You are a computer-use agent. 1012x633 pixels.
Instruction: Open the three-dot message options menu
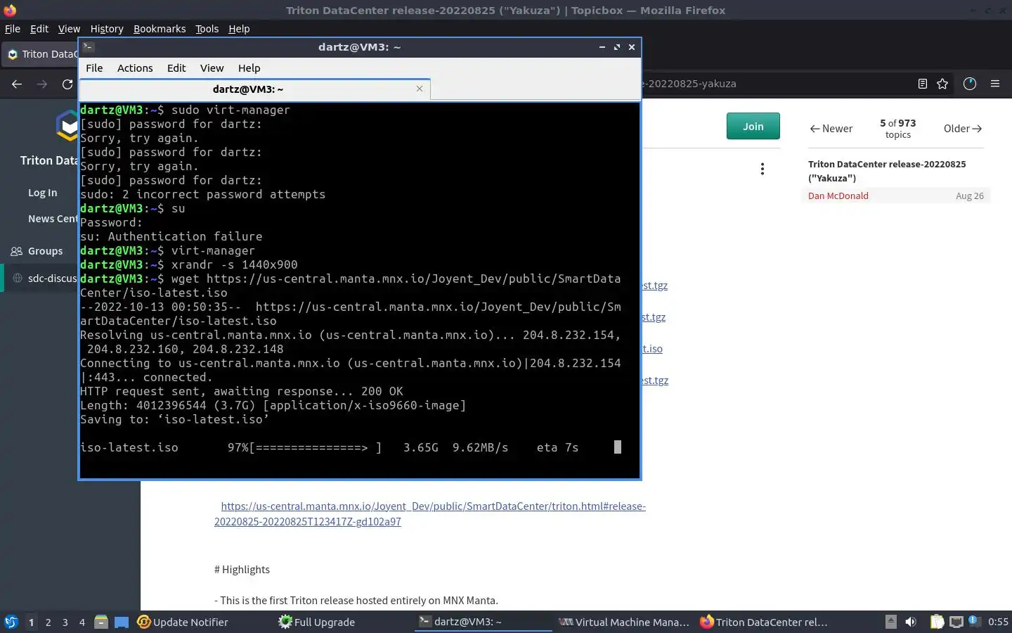(x=762, y=169)
